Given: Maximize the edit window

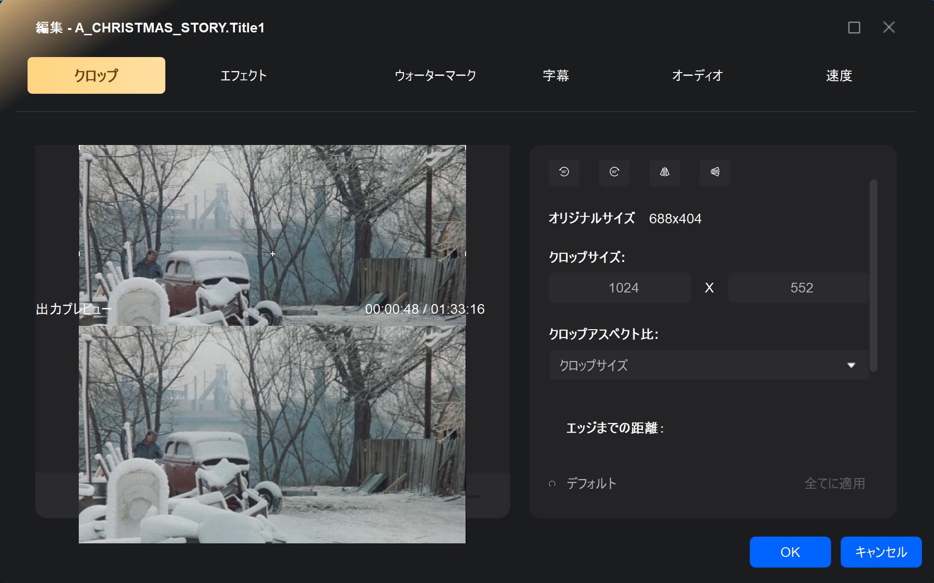Looking at the screenshot, I should pyautogui.click(x=854, y=28).
